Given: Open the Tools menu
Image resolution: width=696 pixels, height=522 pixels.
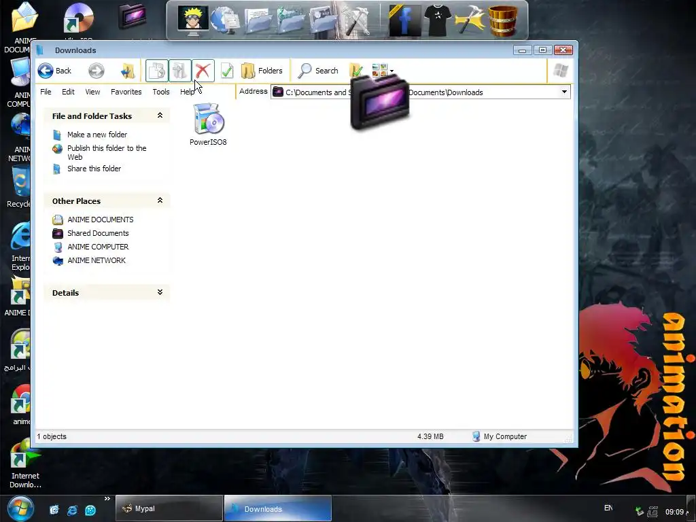Looking at the screenshot, I should pyautogui.click(x=160, y=92).
